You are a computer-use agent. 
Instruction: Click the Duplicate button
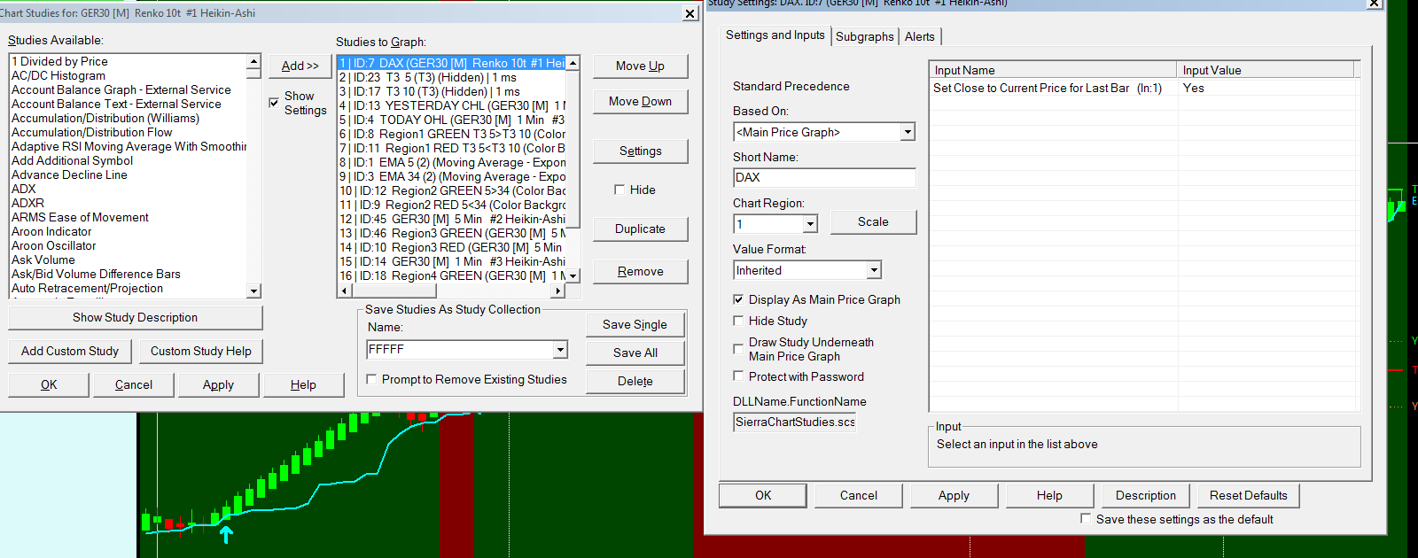click(x=640, y=229)
